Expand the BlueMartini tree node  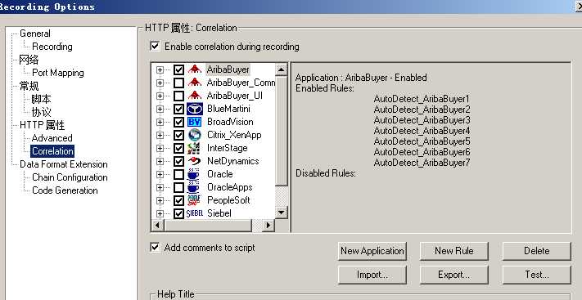(x=160, y=109)
